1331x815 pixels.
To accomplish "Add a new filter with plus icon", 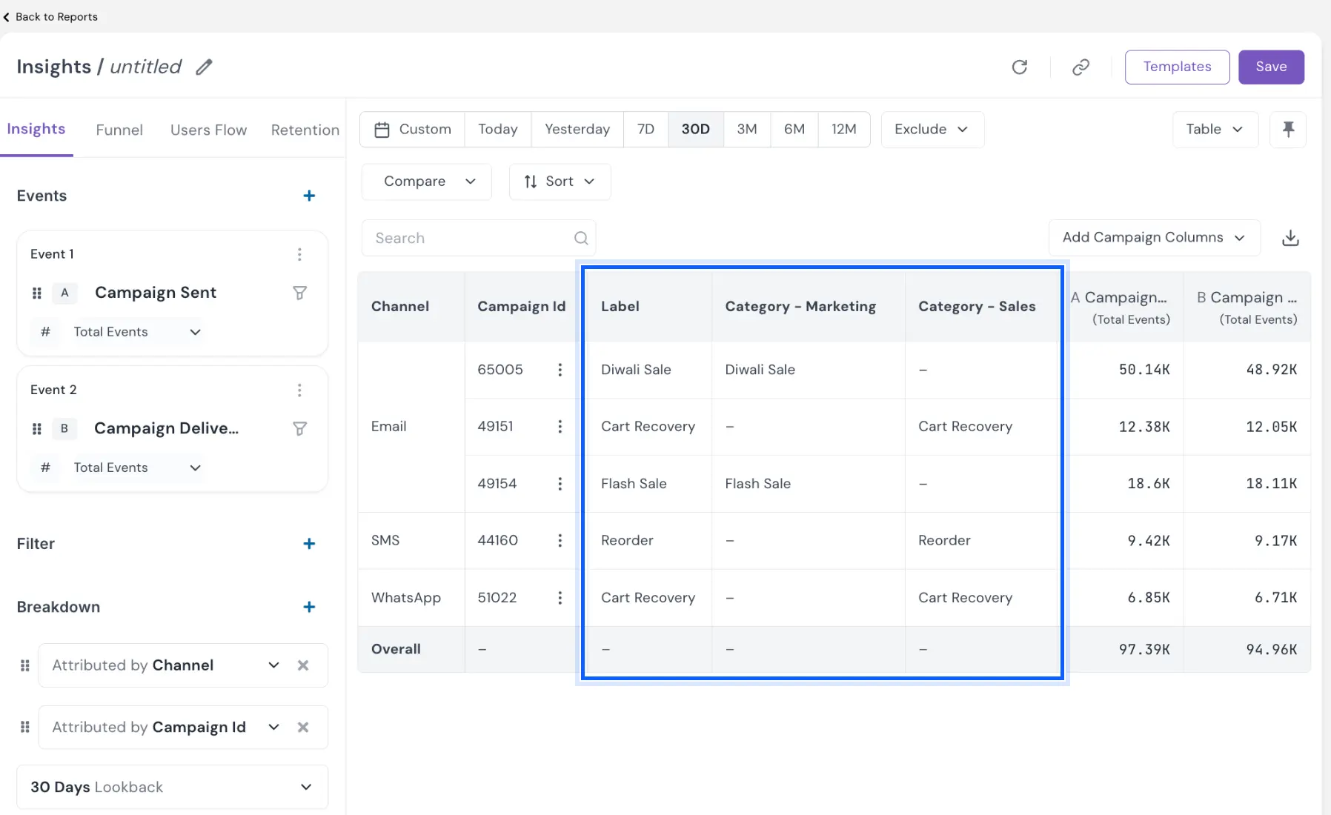I will click(x=309, y=544).
